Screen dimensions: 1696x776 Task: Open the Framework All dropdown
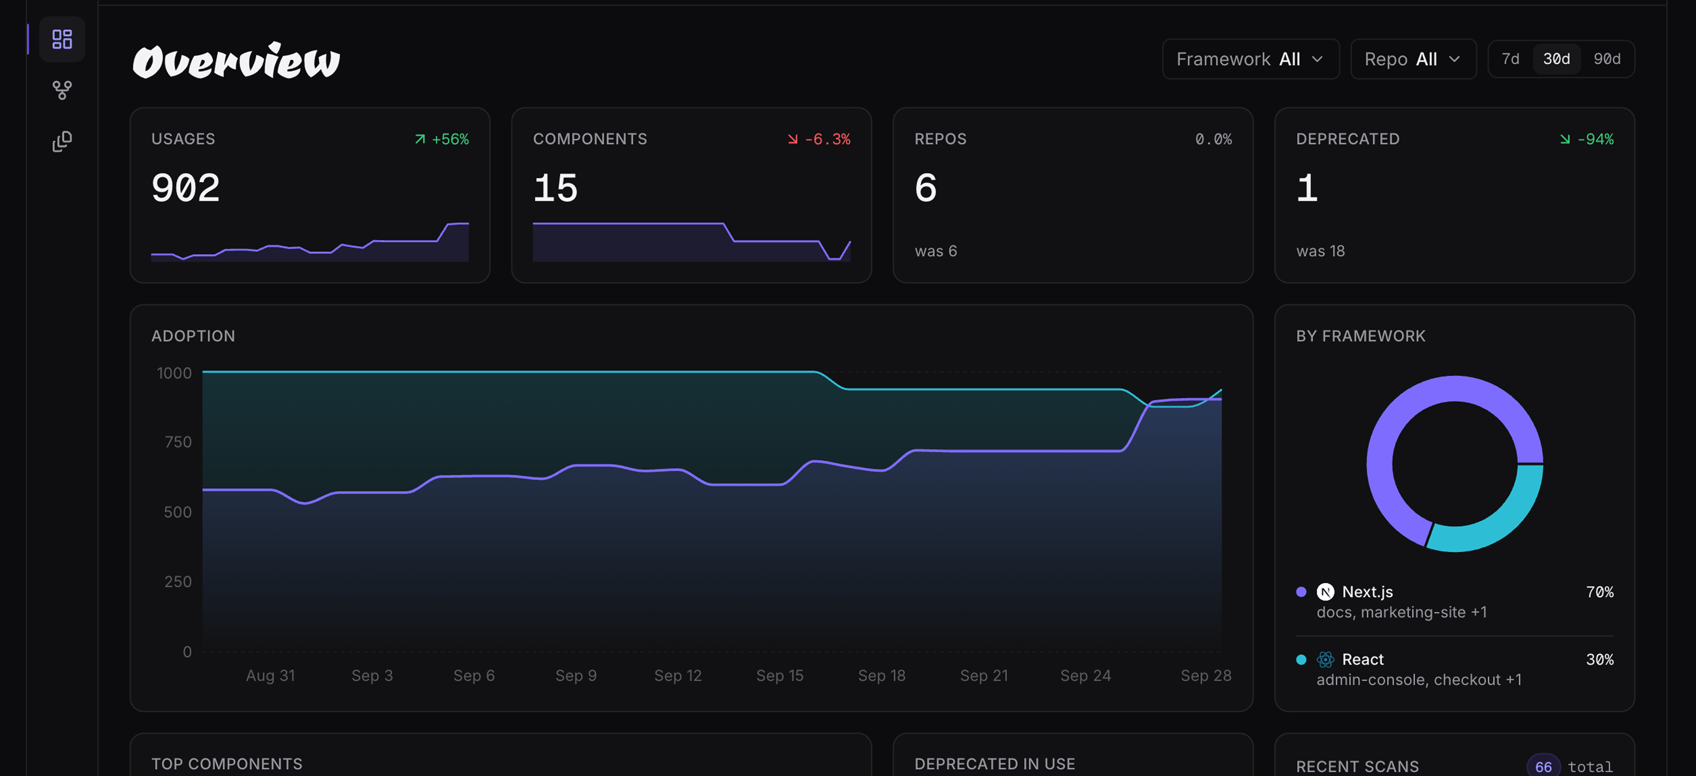(1250, 59)
